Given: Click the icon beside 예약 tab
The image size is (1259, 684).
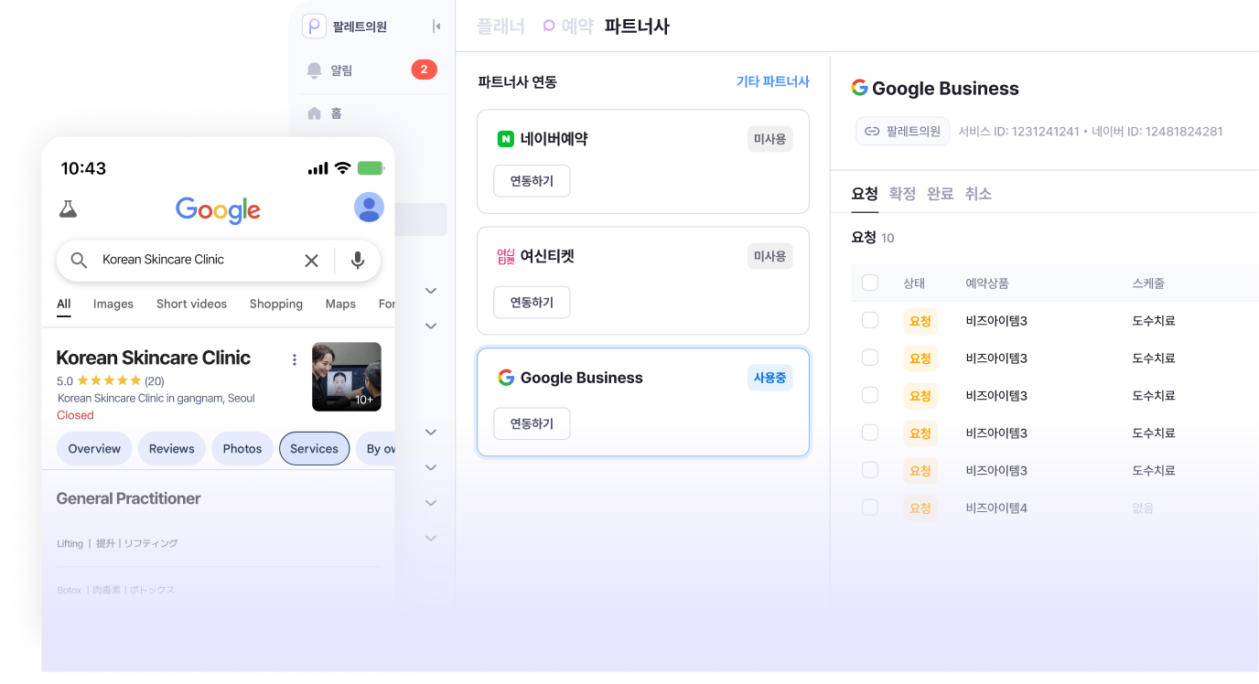Looking at the screenshot, I should [x=549, y=27].
